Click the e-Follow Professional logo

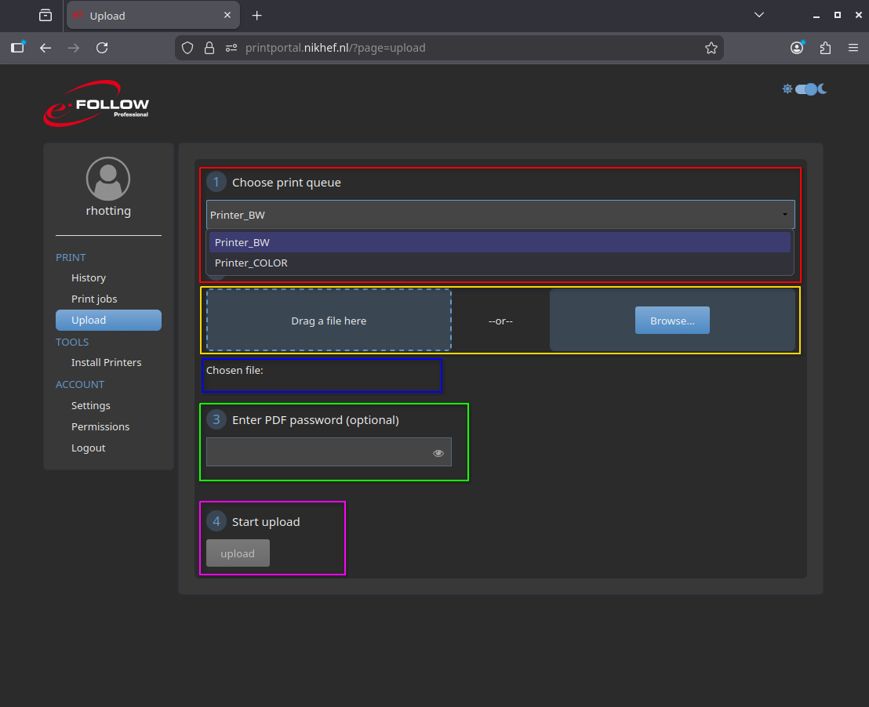pyautogui.click(x=96, y=103)
